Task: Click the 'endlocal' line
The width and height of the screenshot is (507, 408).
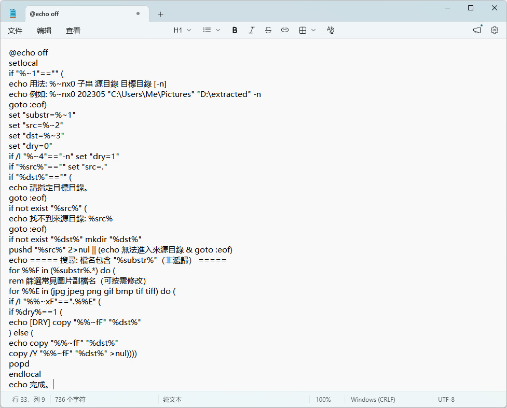Action: 25,374
